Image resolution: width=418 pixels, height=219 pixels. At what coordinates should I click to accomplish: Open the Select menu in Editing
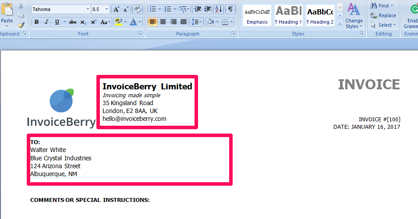coord(383,25)
